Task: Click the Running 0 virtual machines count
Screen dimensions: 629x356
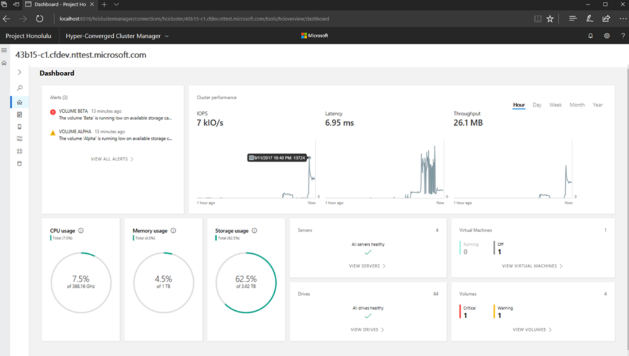Action: [x=469, y=248]
